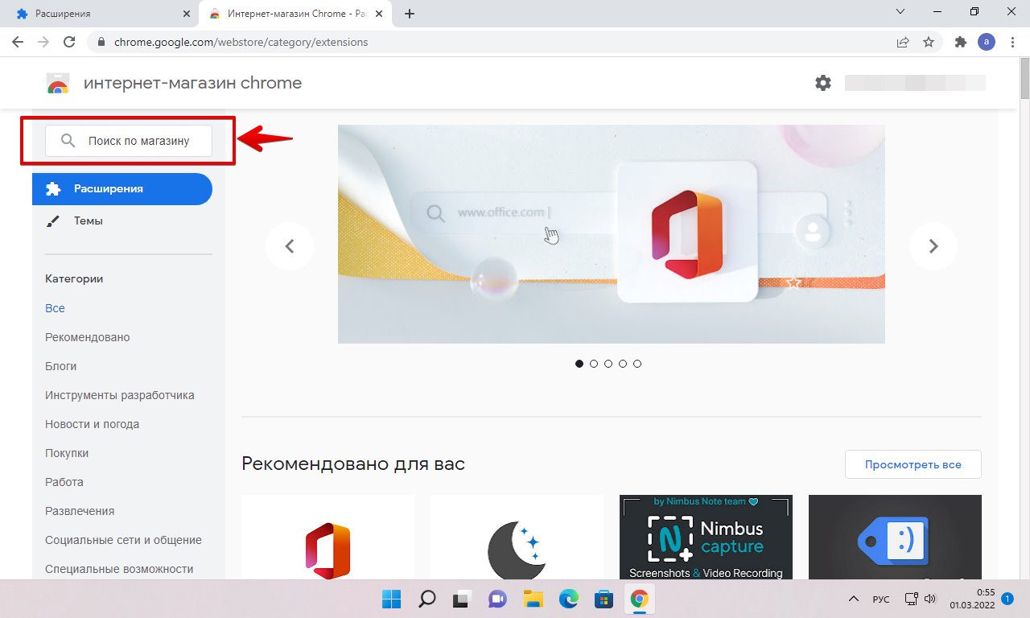
Task: Switch to the Расширения browser tab
Action: point(101,14)
